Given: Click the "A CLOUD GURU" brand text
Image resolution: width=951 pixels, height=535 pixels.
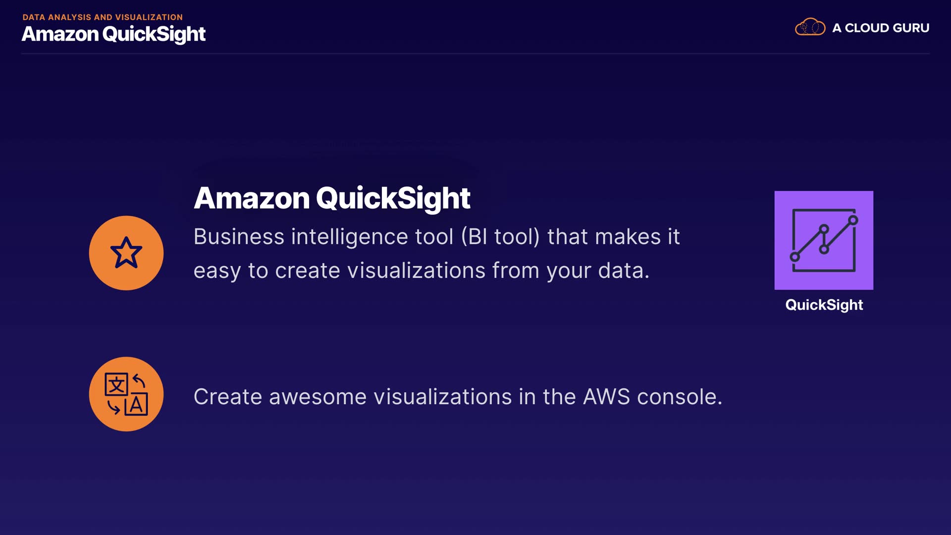Looking at the screenshot, I should tap(880, 28).
